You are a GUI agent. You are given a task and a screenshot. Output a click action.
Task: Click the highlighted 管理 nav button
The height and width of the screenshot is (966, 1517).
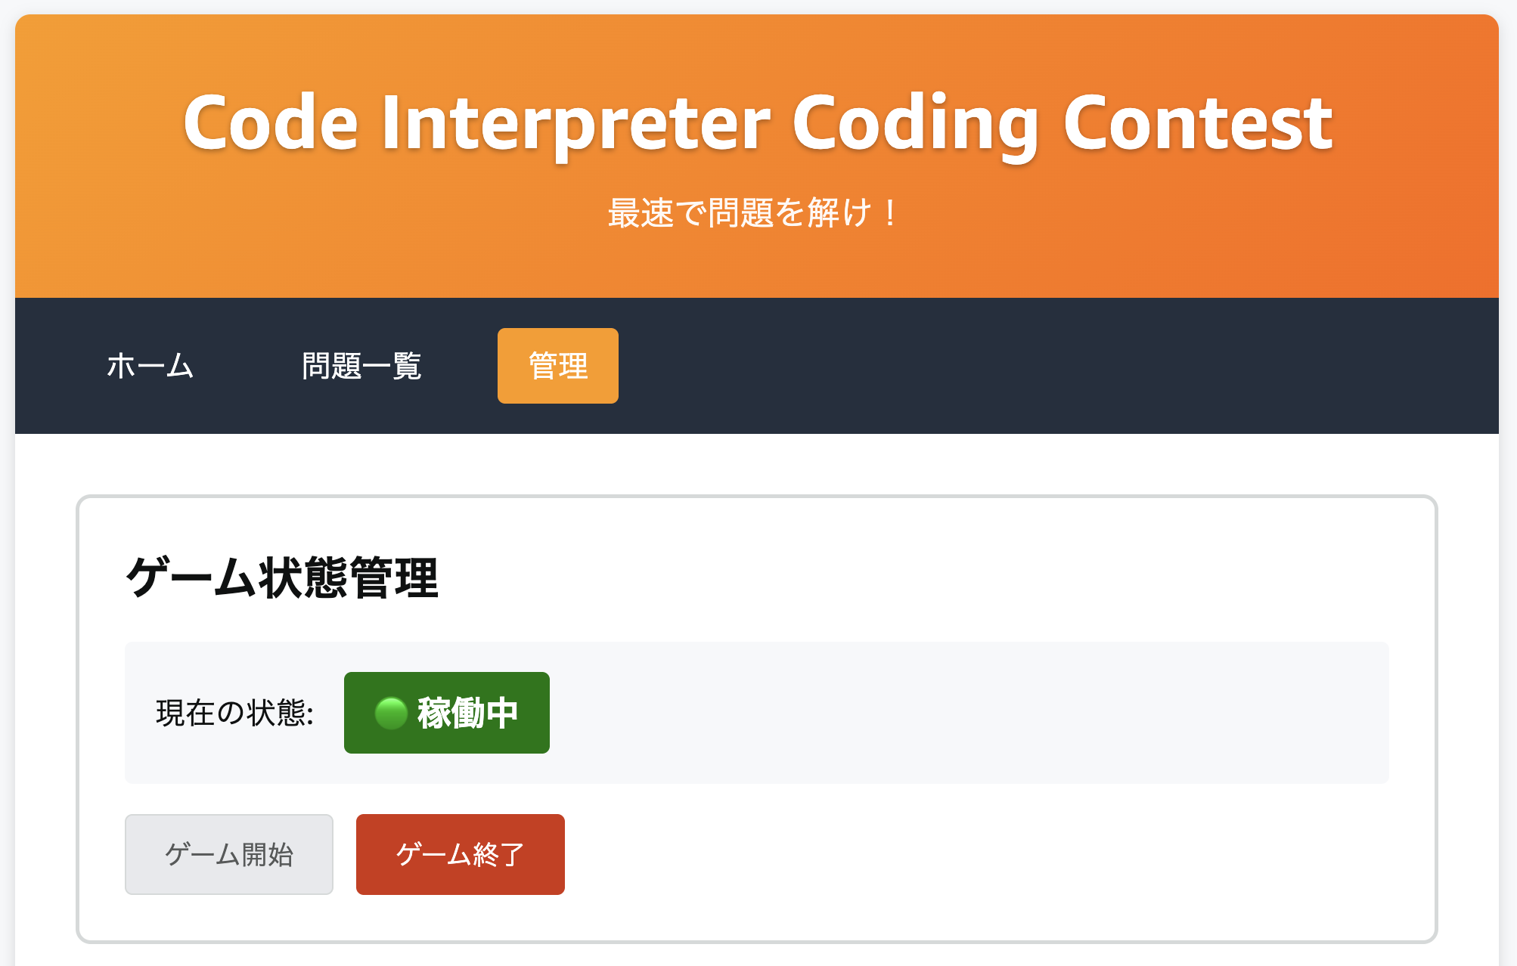557,367
